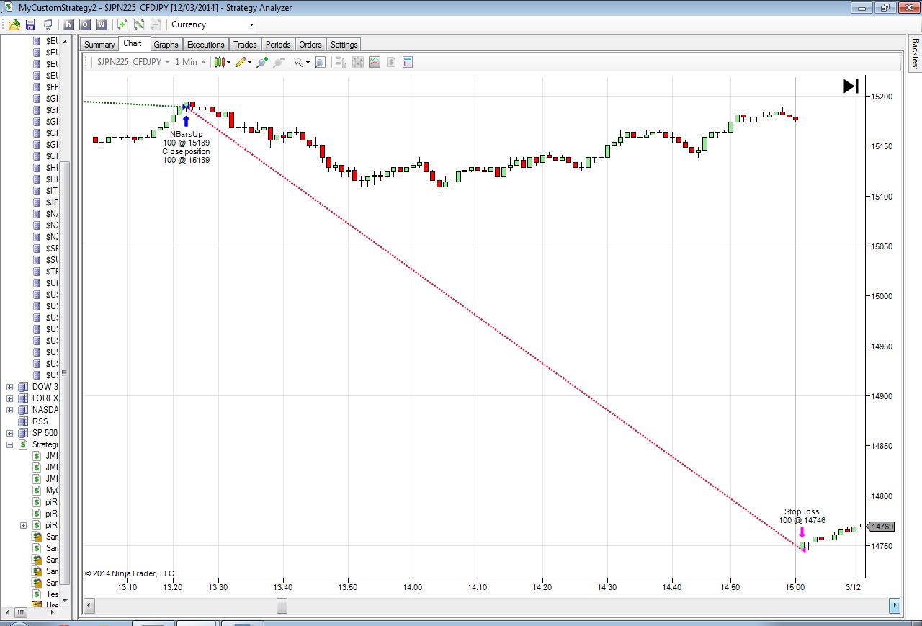Click the dollar sign icon in chart toolbar
This screenshot has height=626, width=922.
390,62
